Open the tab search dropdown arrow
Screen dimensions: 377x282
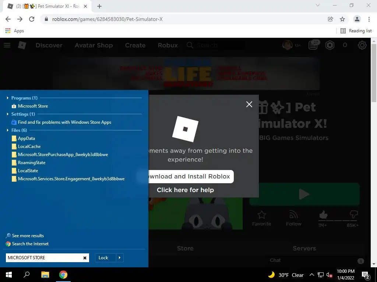pyautogui.click(x=318, y=5)
